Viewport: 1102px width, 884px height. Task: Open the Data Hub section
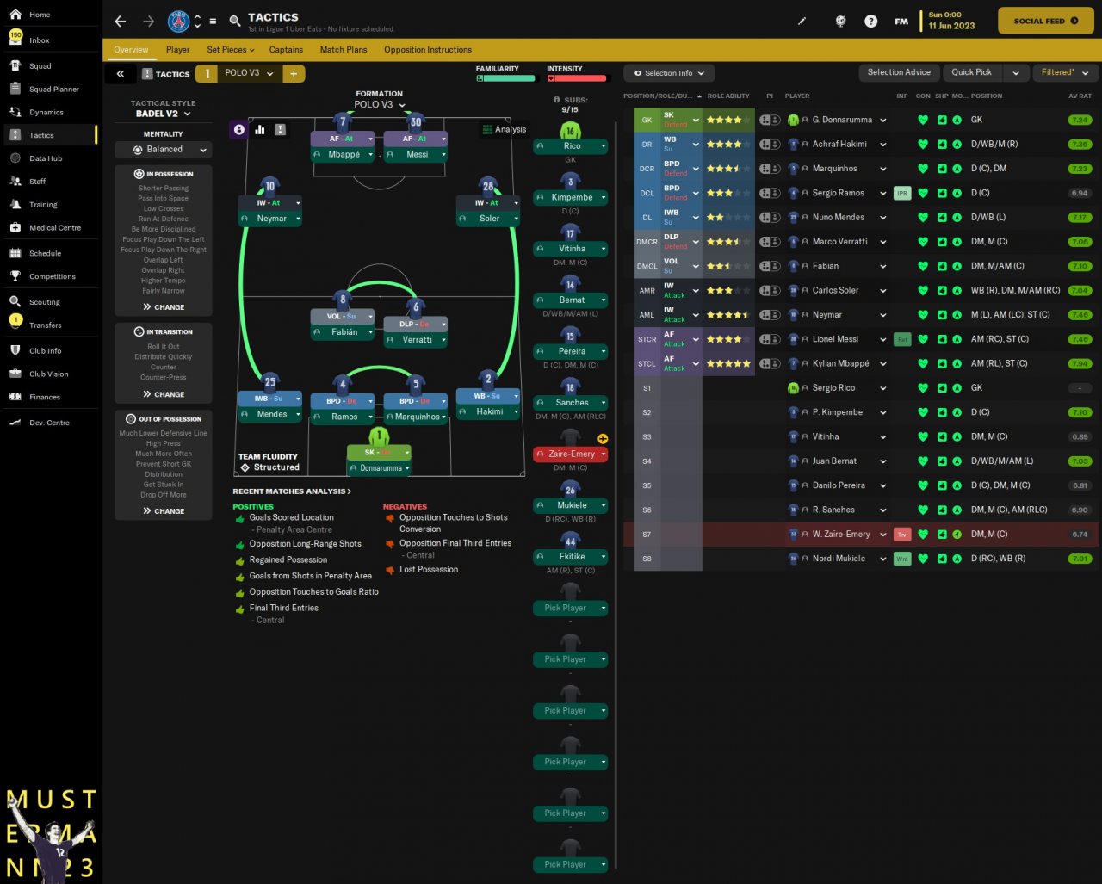click(x=46, y=158)
